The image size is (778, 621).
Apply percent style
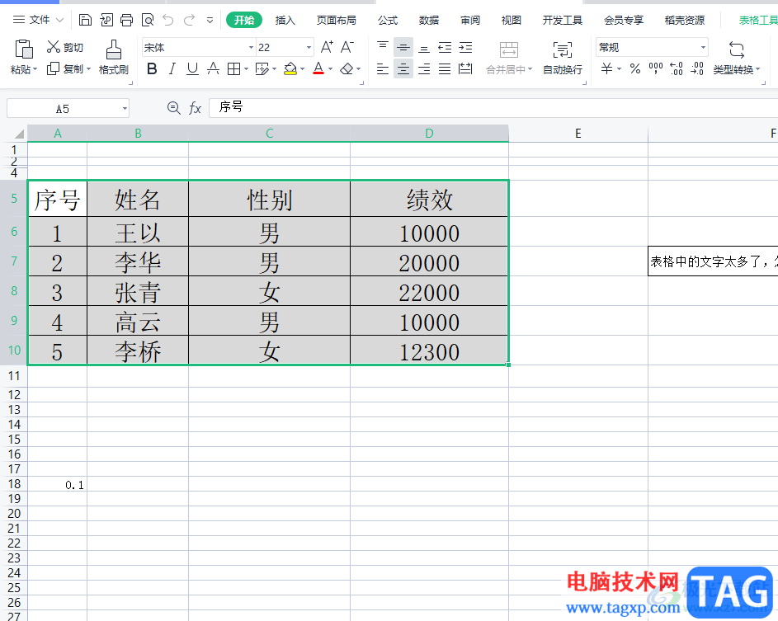635,68
